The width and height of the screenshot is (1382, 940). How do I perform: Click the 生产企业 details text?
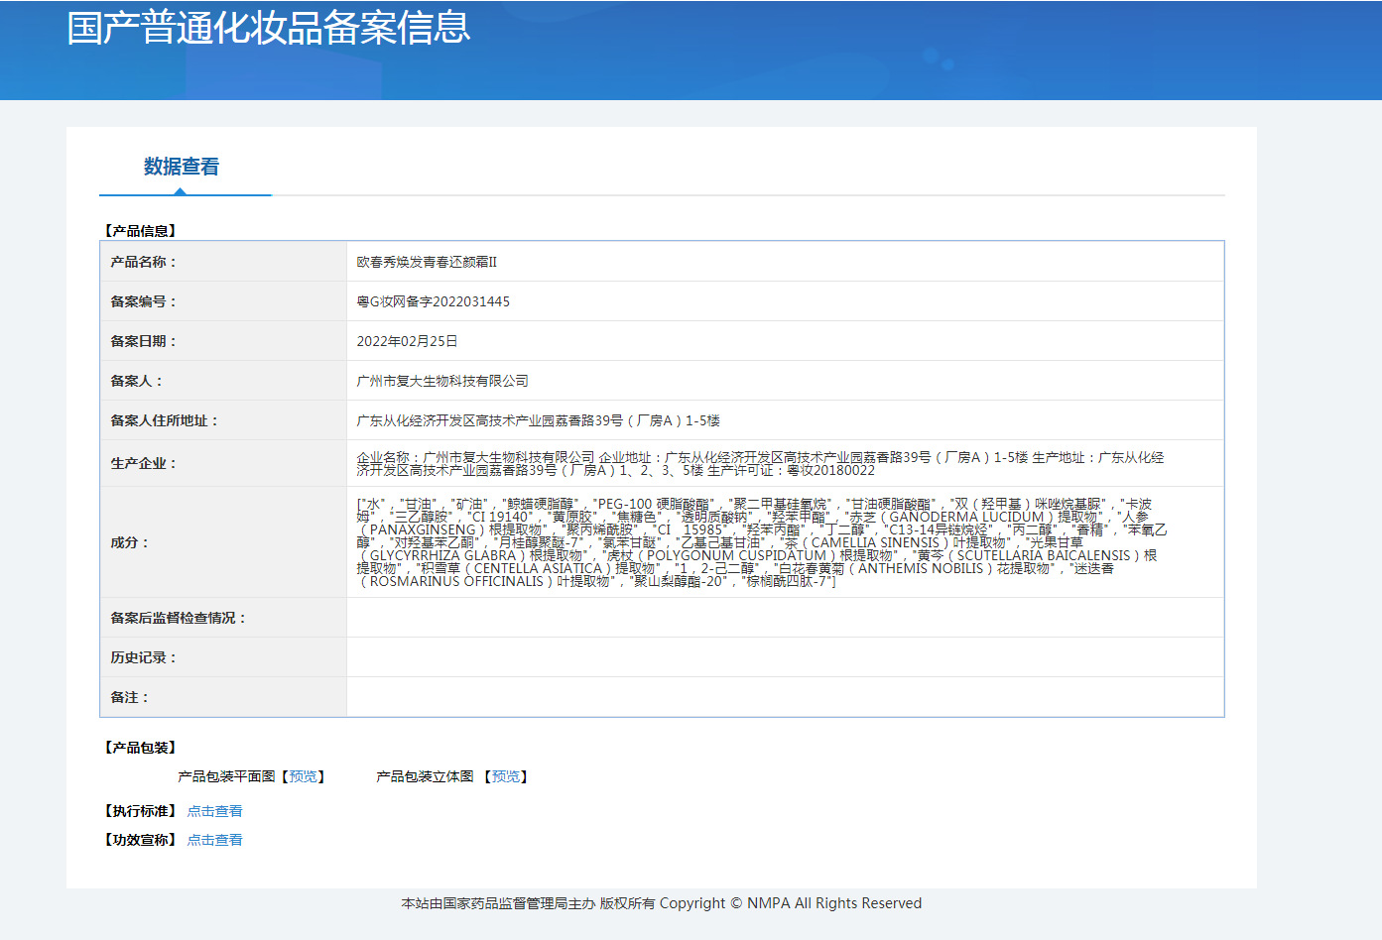pyautogui.click(x=761, y=463)
